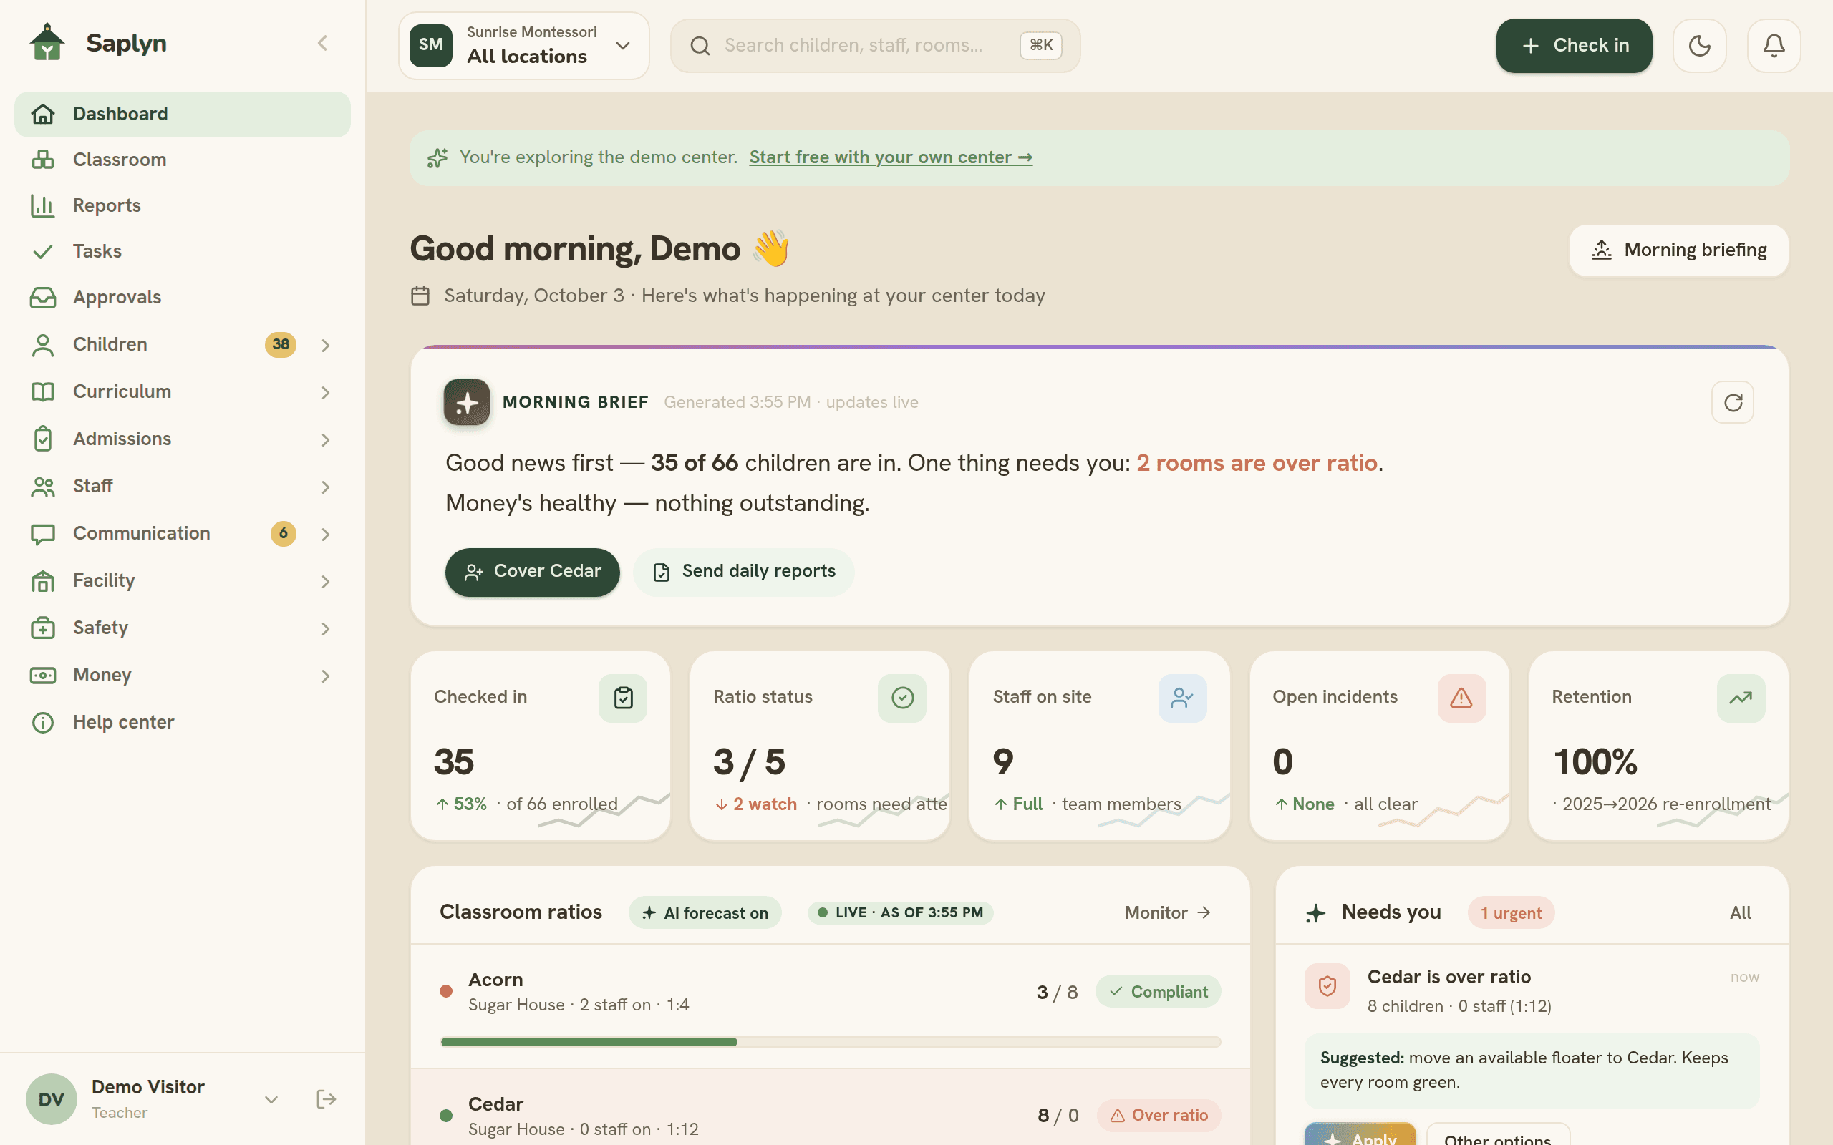Click the 2 watch label in Ratio status
Screen dimensions: 1833x1145
point(756,804)
